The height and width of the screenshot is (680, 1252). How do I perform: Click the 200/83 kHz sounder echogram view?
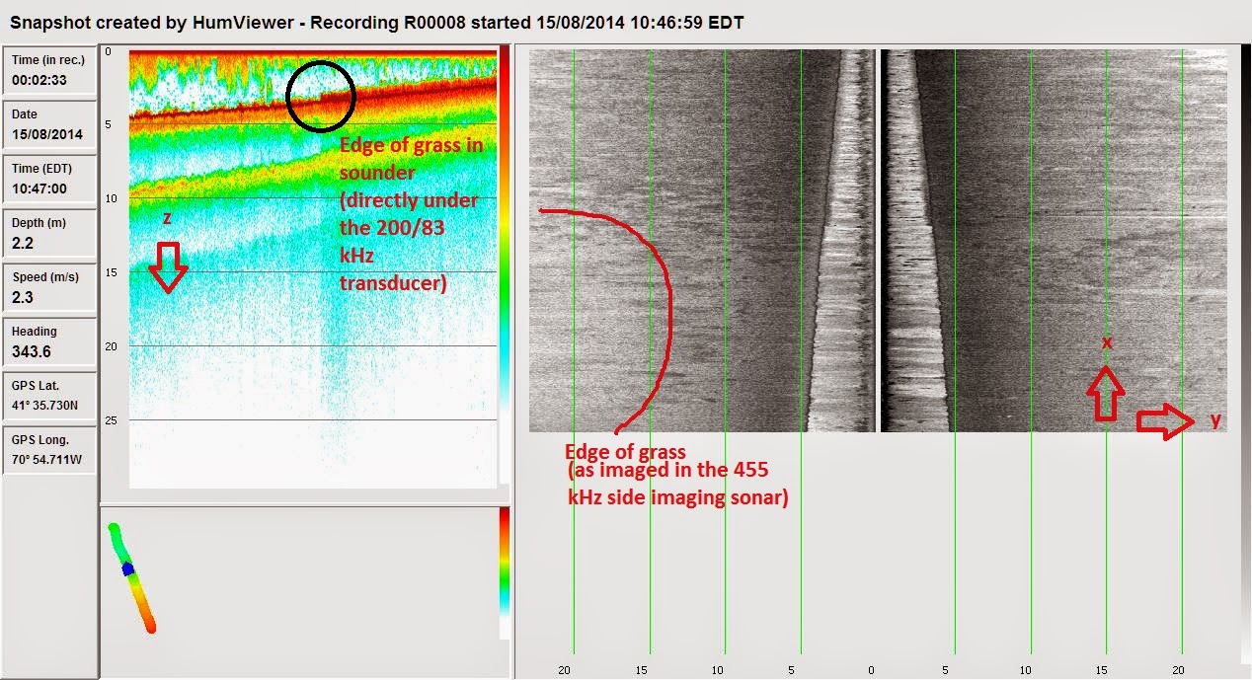point(313,267)
